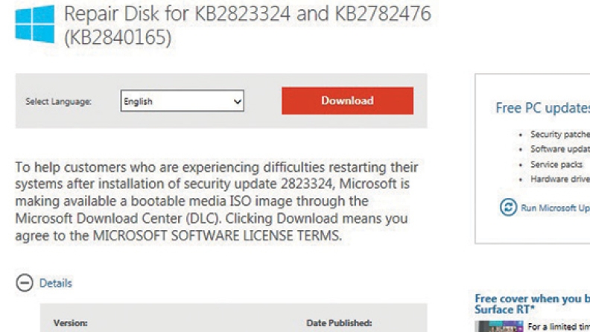This screenshot has width=590, height=332.
Task: Click the Free PC updates heading
Action: (542, 108)
